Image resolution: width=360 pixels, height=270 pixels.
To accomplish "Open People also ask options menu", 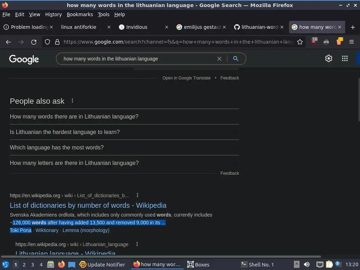I will tap(72, 101).
